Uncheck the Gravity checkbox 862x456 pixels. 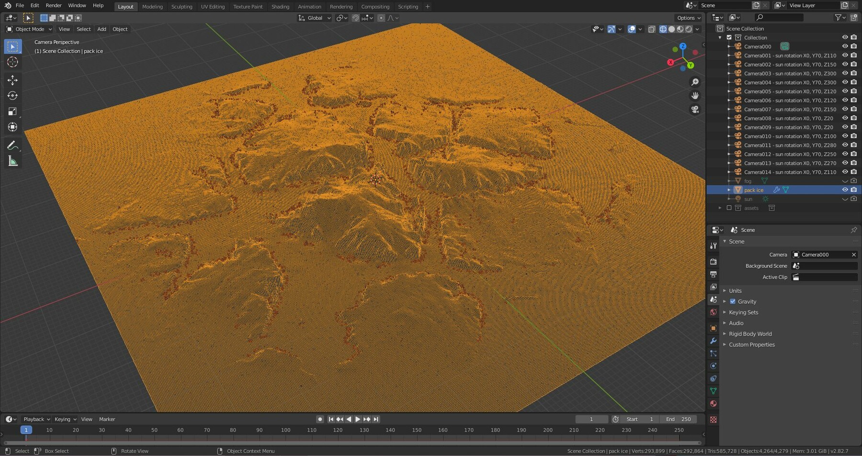(733, 301)
